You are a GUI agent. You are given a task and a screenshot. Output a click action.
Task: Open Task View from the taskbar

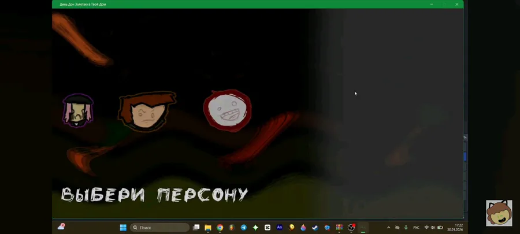[196, 228]
